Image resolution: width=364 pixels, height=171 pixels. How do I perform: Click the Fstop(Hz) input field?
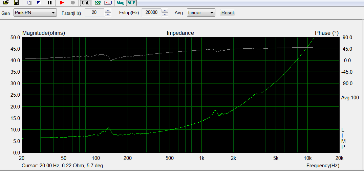151,13
